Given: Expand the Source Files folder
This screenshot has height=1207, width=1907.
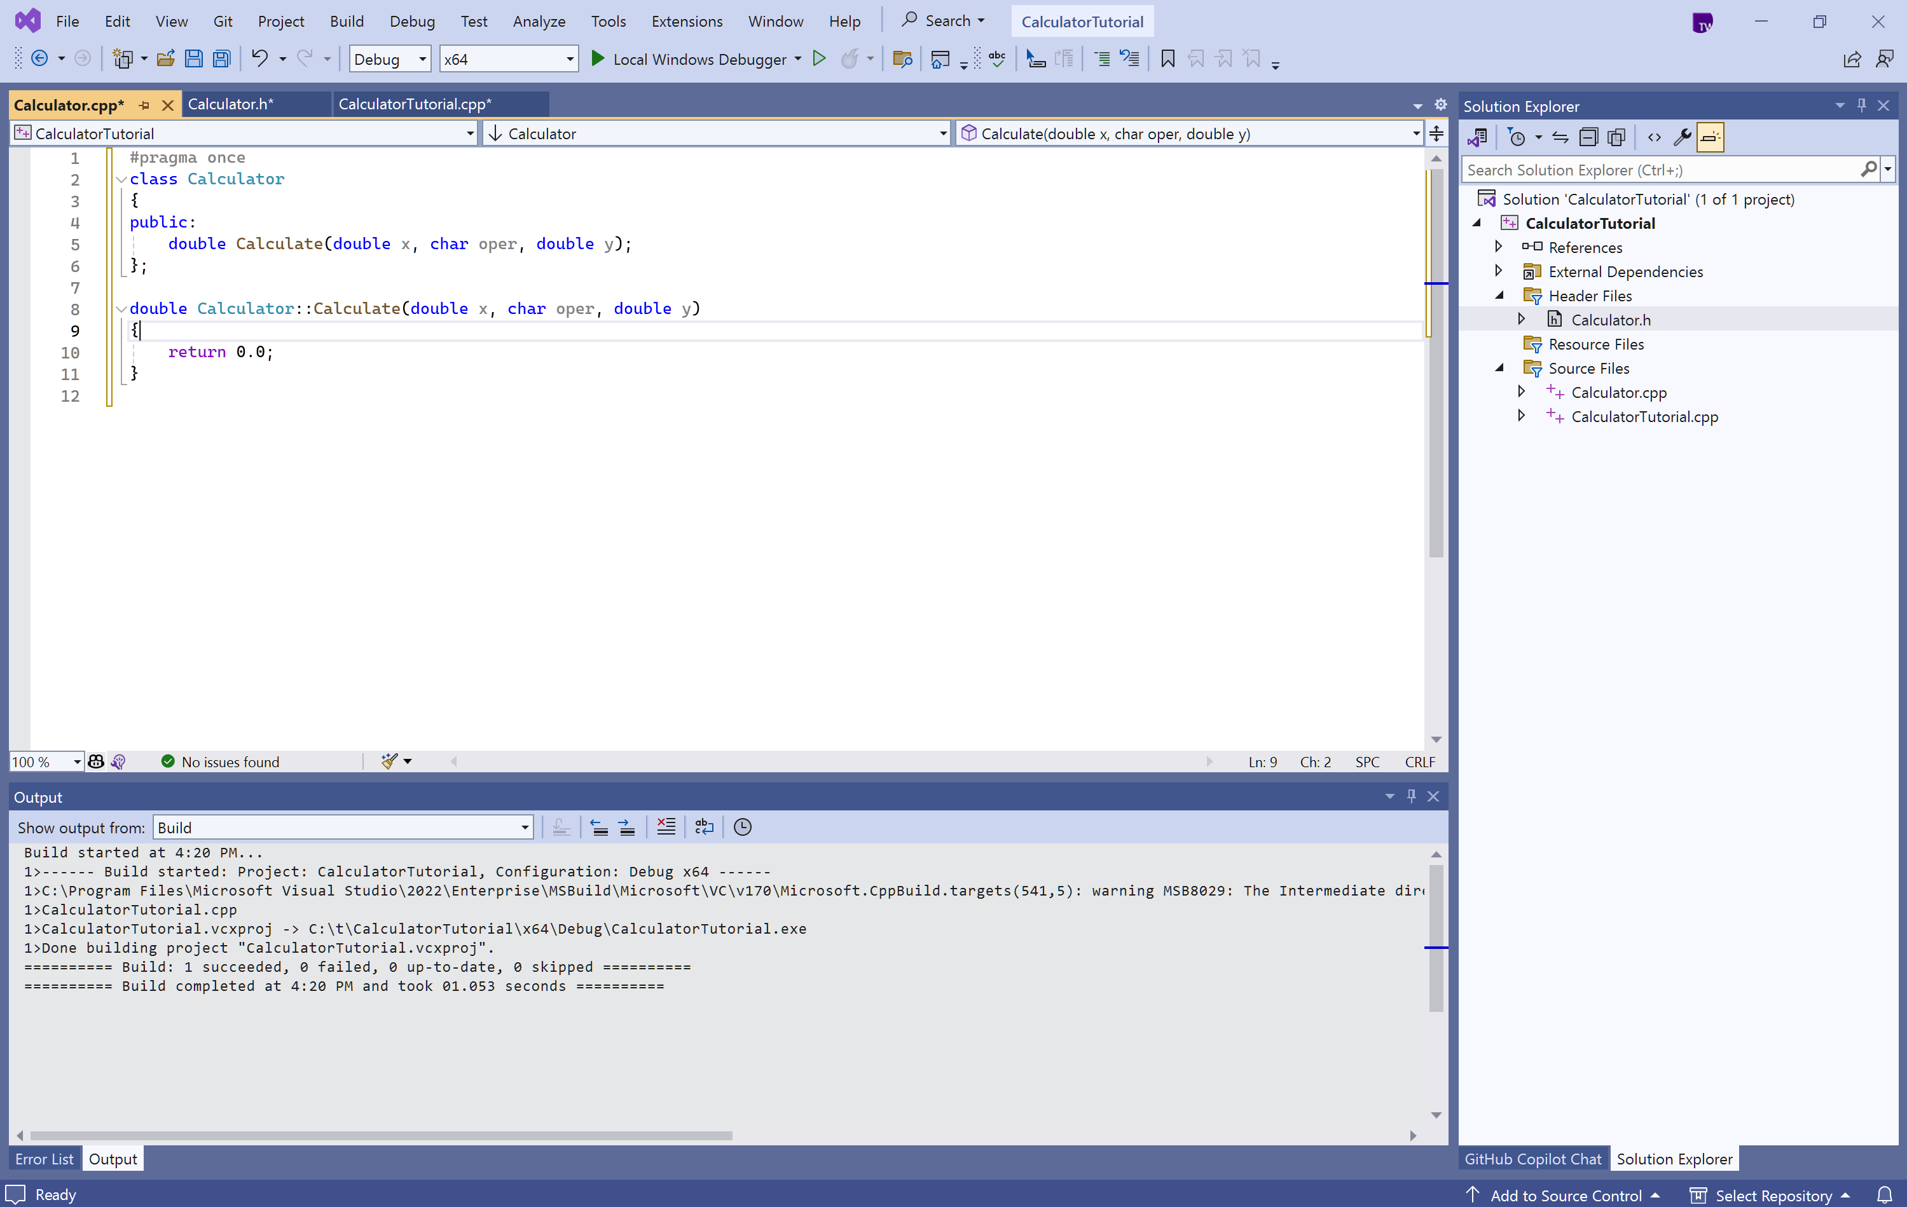Looking at the screenshot, I should pyautogui.click(x=1501, y=368).
